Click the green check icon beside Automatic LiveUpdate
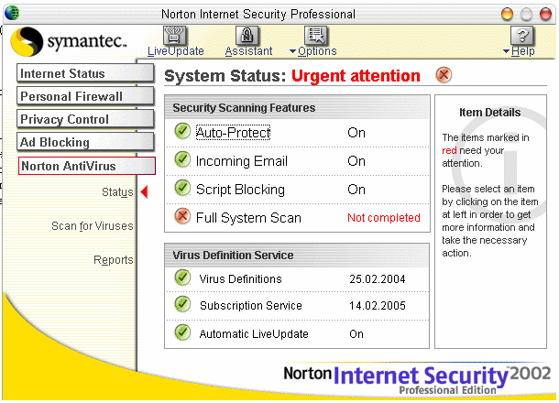 182,332
